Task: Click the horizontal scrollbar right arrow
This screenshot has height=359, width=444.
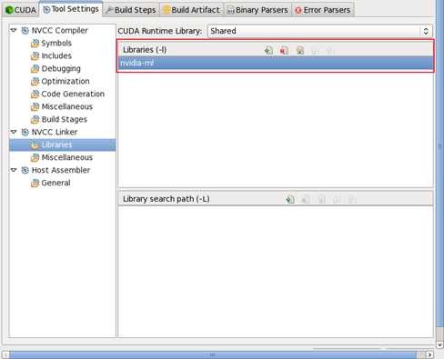Action: pos(429,354)
